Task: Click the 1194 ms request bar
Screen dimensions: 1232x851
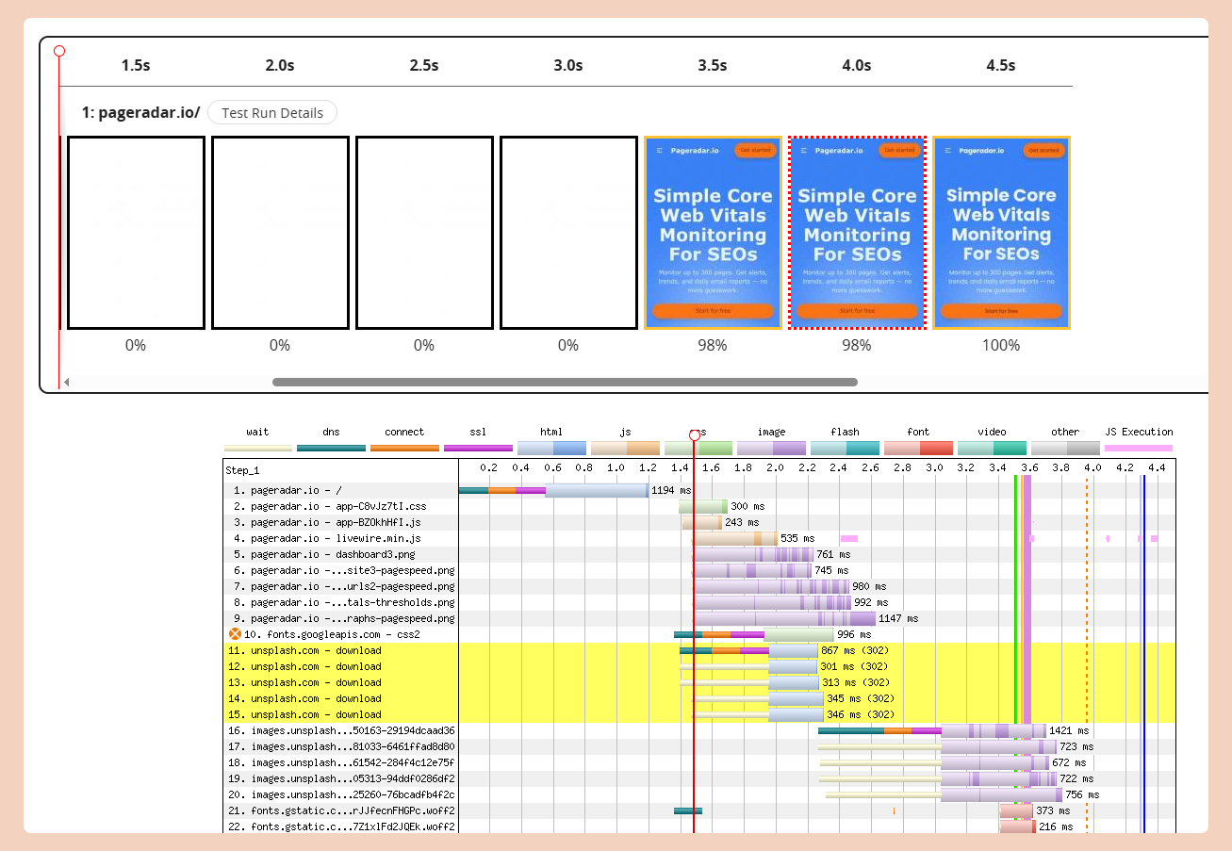Action: [x=553, y=491]
